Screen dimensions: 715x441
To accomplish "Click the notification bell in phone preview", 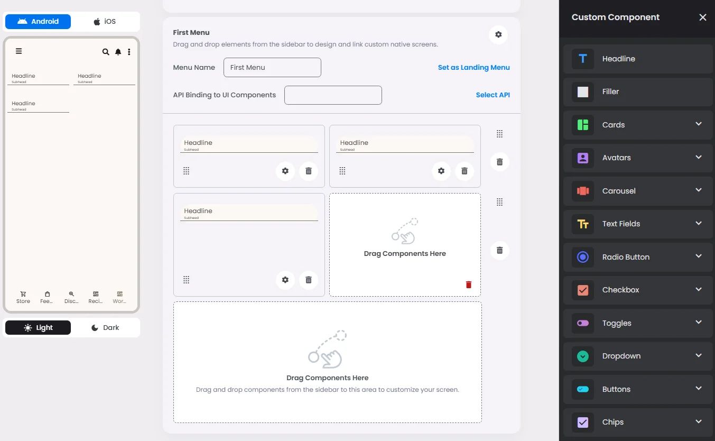I will pos(118,52).
